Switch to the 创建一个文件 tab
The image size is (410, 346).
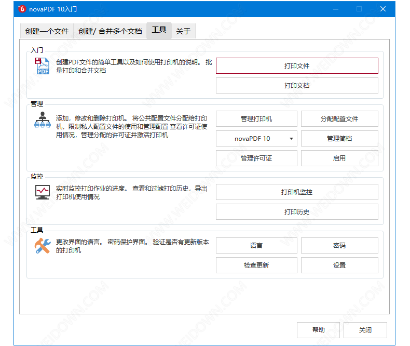pos(47,31)
